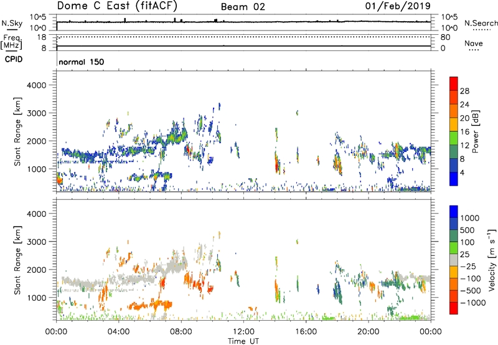Click the 'Time UT' axis title
Viewport: 498px width, 345px height.
(243, 341)
